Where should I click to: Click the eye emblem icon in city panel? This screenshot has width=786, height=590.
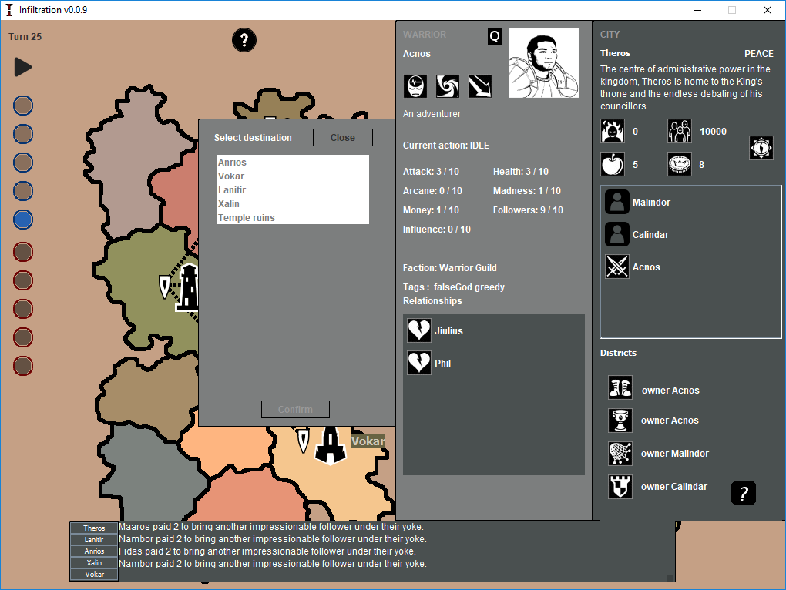point(761,148)
